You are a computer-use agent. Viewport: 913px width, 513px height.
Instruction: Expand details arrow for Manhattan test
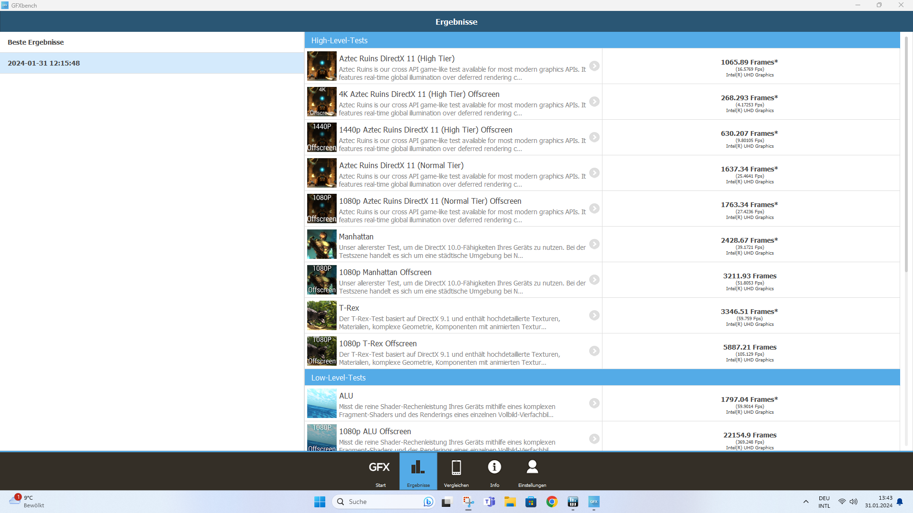(594, 244)
